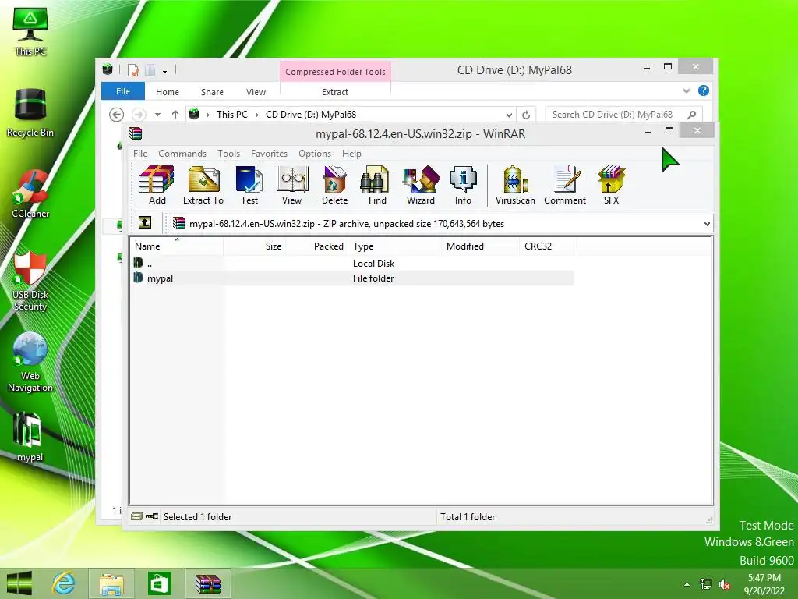Open WinRAR Tools menu

pyautogui.click(x=228, y=154)
